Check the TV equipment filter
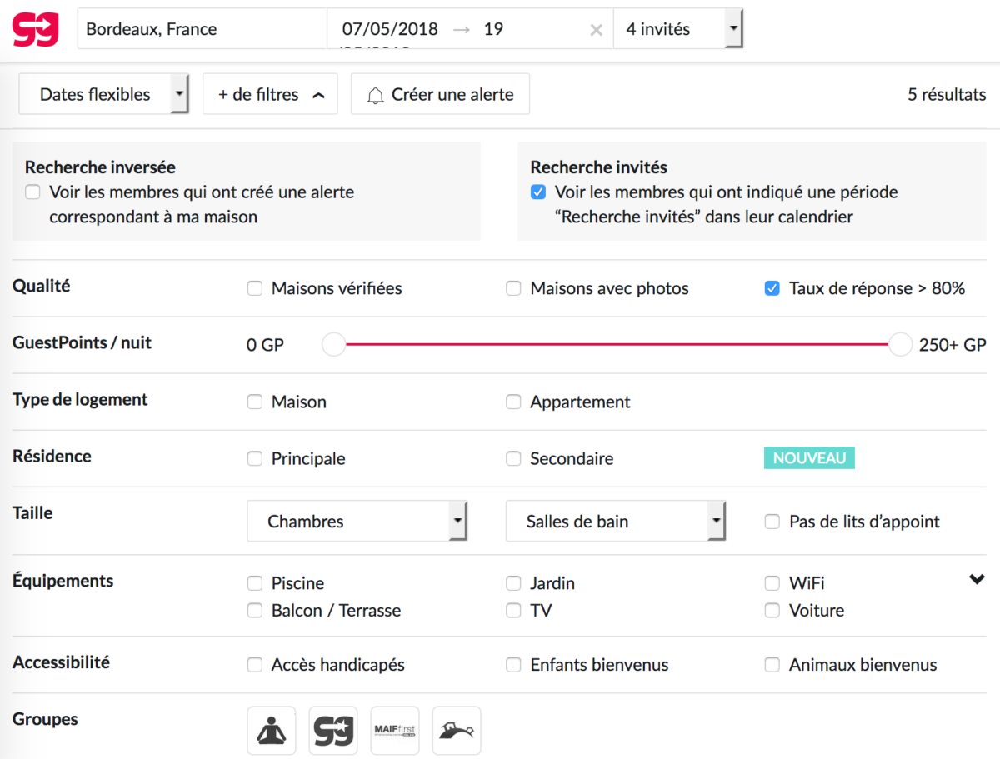 tap(513, 611)
